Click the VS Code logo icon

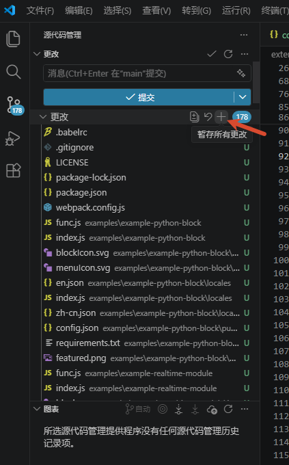point(10,10)
